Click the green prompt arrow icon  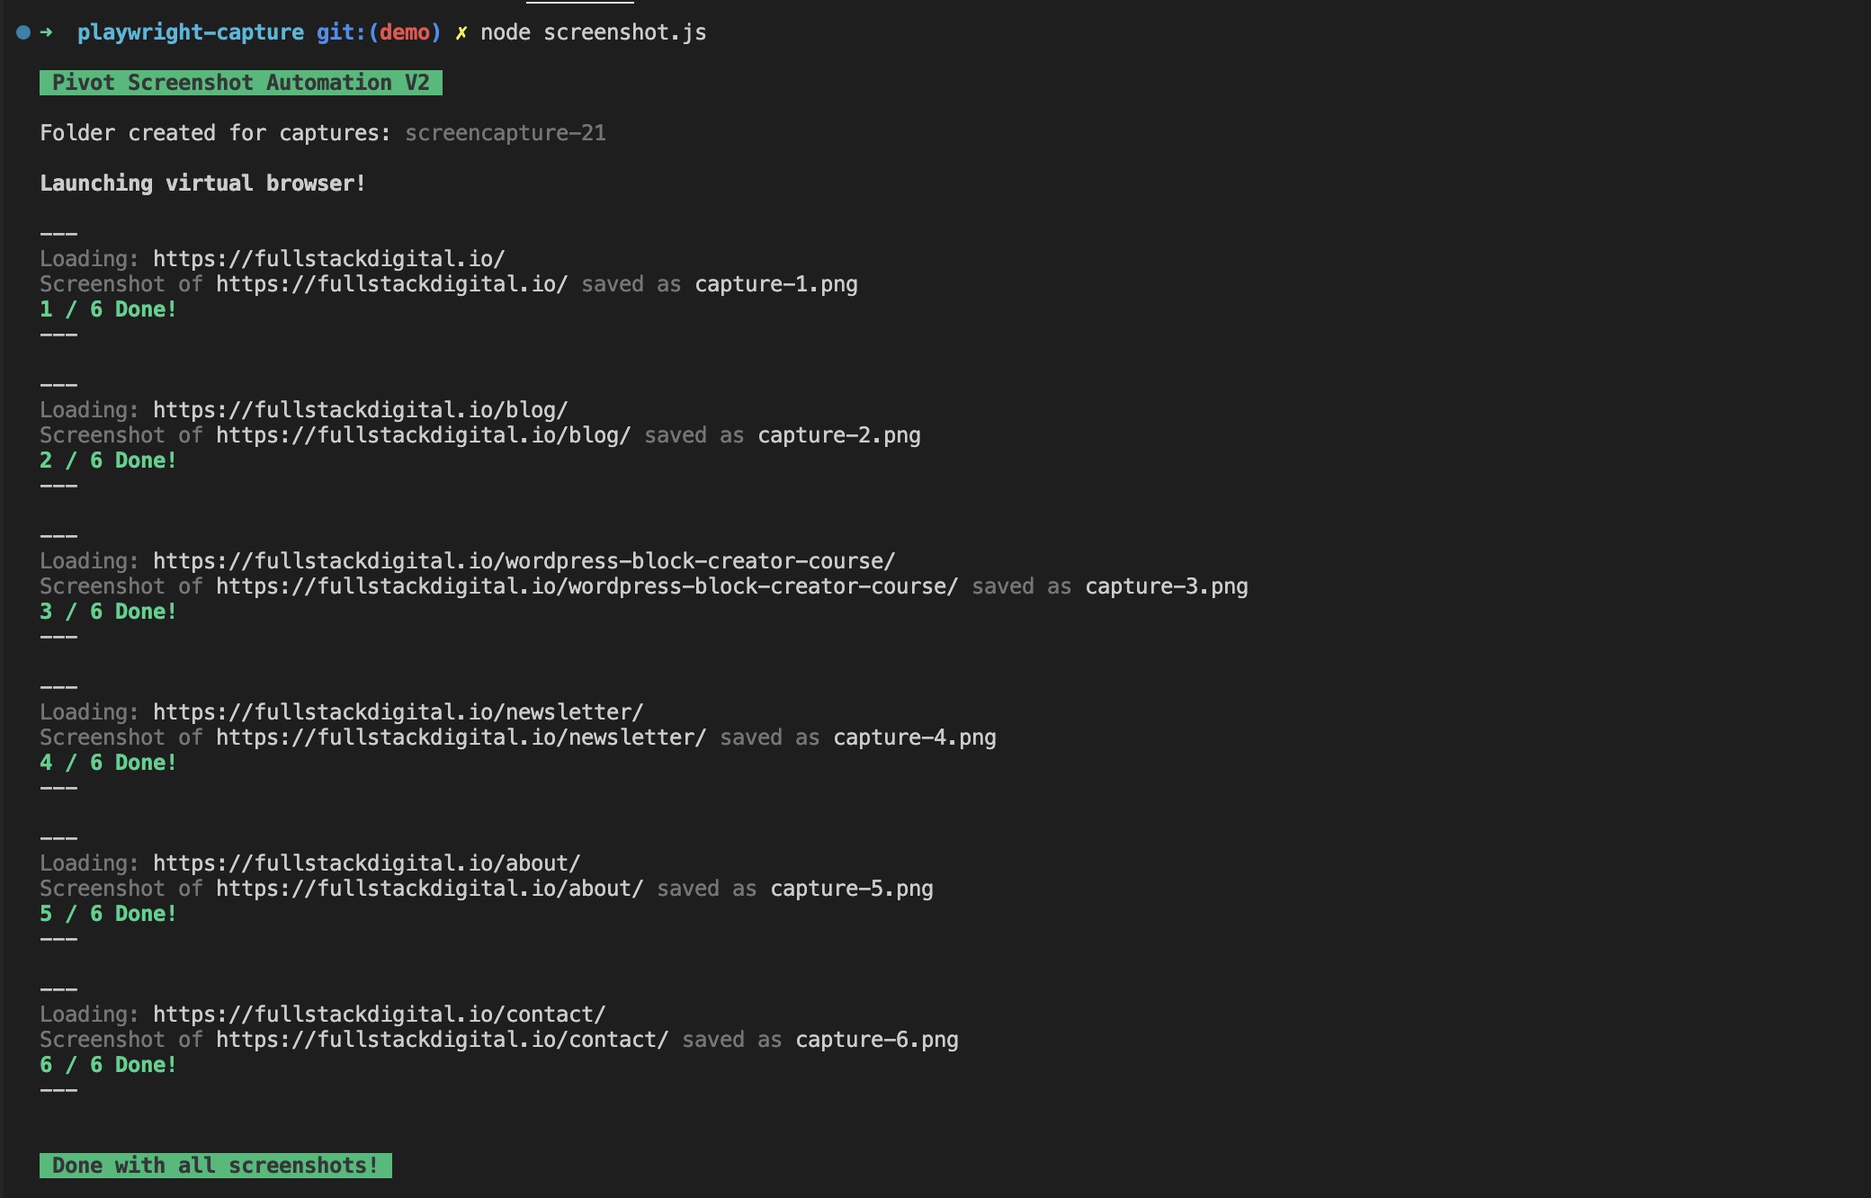pyautogui.click(x=46, y=32)
